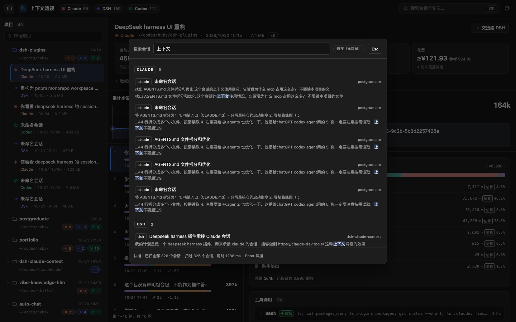Expand the postgraduate project
The height and width of the screenshot is (322, 516).
(x=8, y=219)
